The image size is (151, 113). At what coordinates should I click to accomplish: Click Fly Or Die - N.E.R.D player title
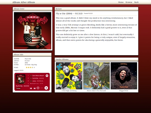coord(22,86)
